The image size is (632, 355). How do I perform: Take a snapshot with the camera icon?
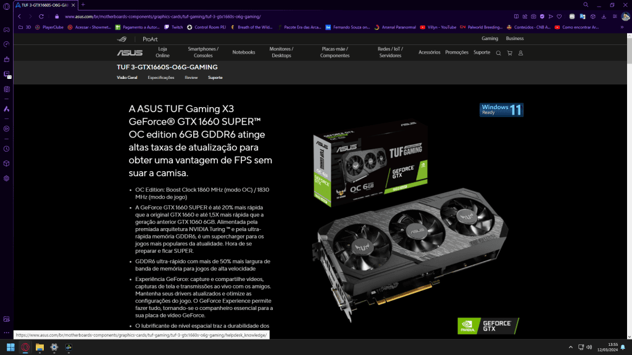pyautogui.click(x=533, y=17)
